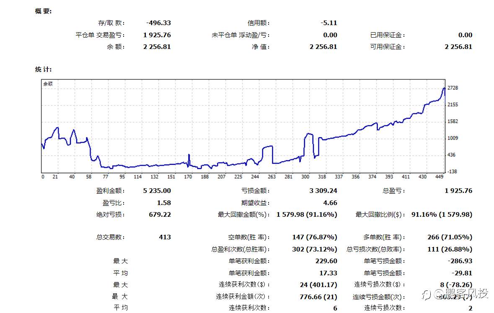Click the 多单数 value 266 (71.05%)
Screen dimensions: 494x313
pos(450,237)
